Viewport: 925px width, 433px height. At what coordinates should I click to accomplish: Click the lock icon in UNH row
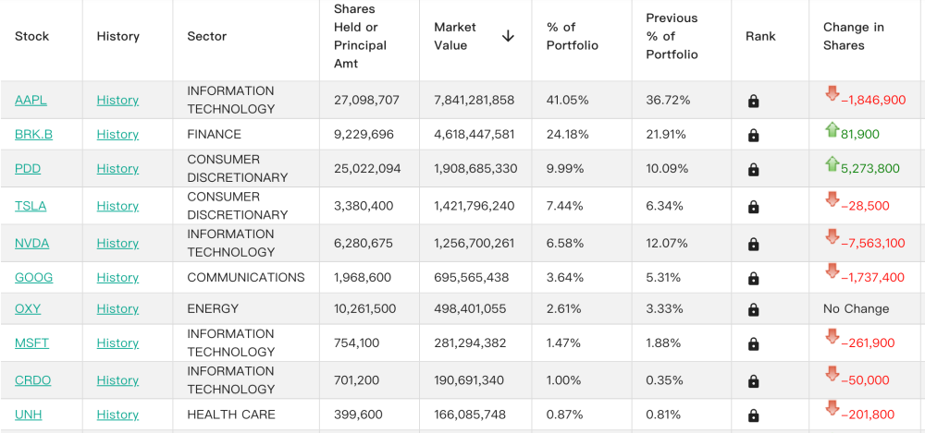click(x=753, y=415)
